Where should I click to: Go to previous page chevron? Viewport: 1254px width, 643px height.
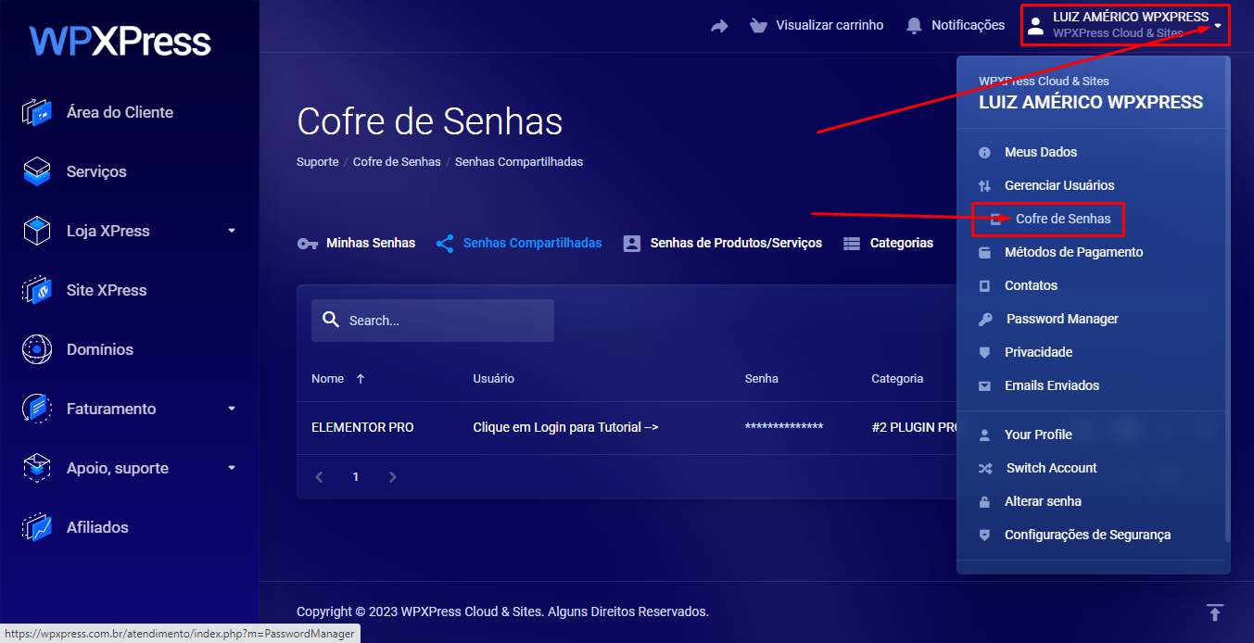click(319, 477)
